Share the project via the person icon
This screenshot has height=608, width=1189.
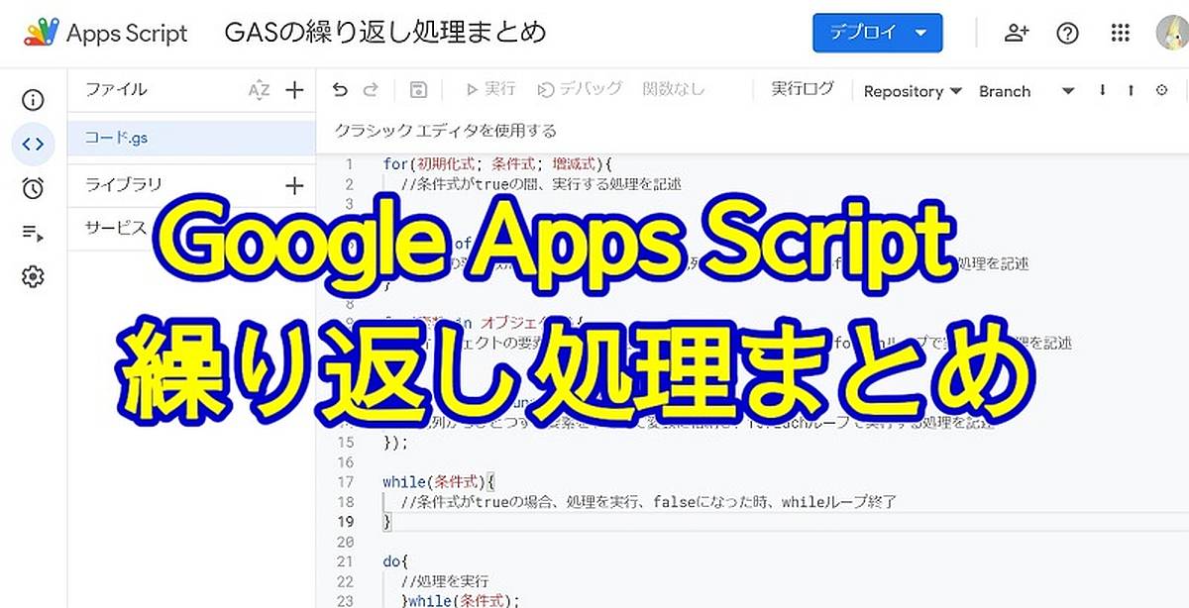1016,33
